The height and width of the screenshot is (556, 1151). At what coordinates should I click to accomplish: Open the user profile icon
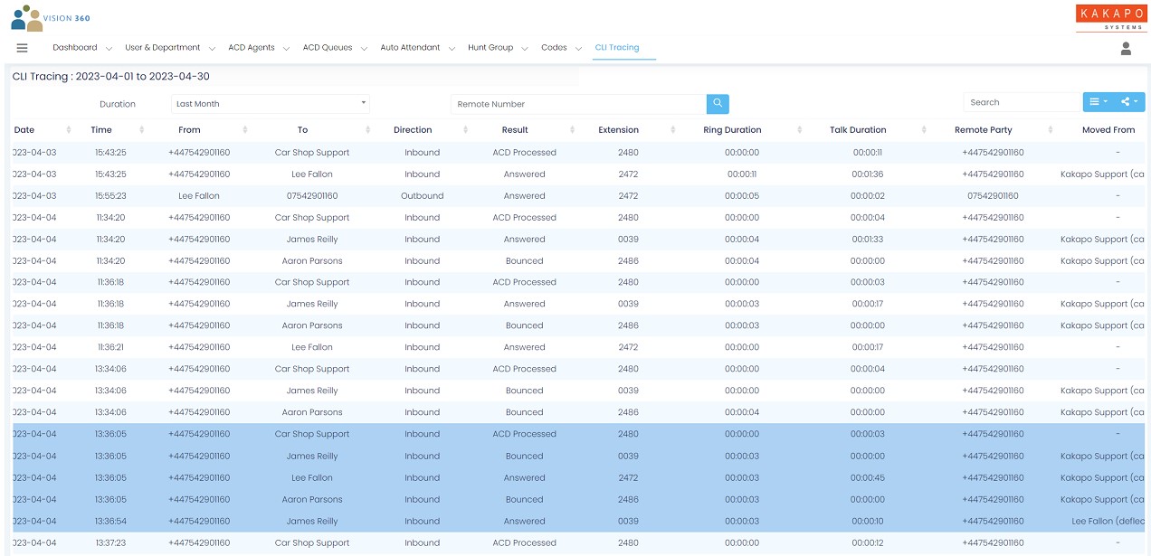(1126, 49)
